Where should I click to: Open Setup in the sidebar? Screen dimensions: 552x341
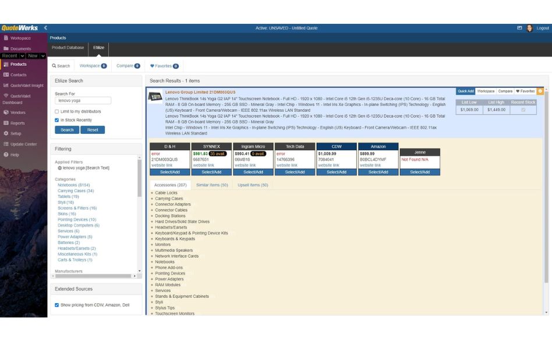pos(16,134)
